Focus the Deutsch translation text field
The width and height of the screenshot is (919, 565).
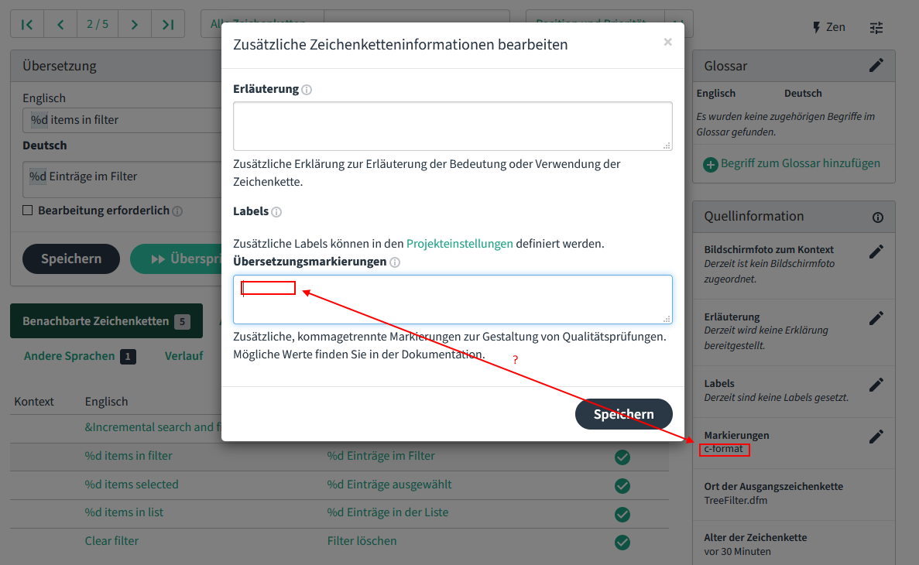pyautogui.click(x=122, y=180)
